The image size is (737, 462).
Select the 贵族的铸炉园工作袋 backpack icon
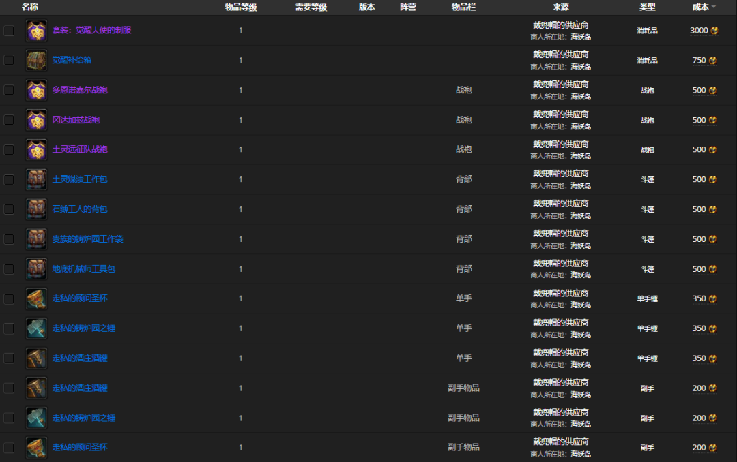click(36, 239)
